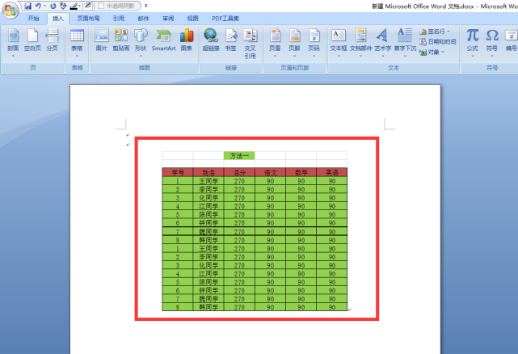
Task: Click the 英语 header cell
Action: [331, 172]
